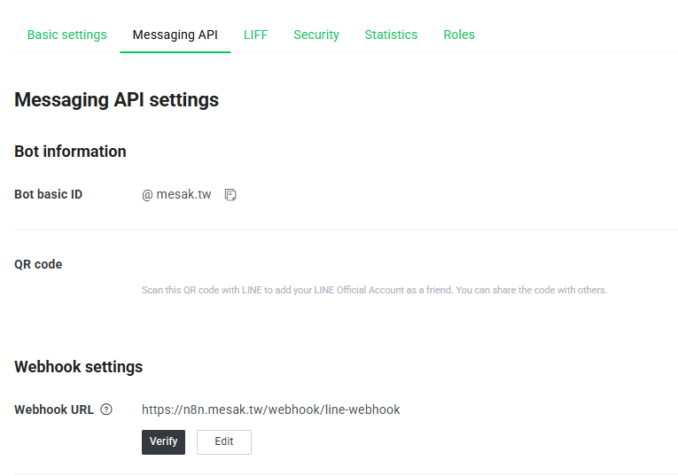This screenshot has height=476, width=678.
Task: Click the Webhook settings heading
Action: (79, 367)
